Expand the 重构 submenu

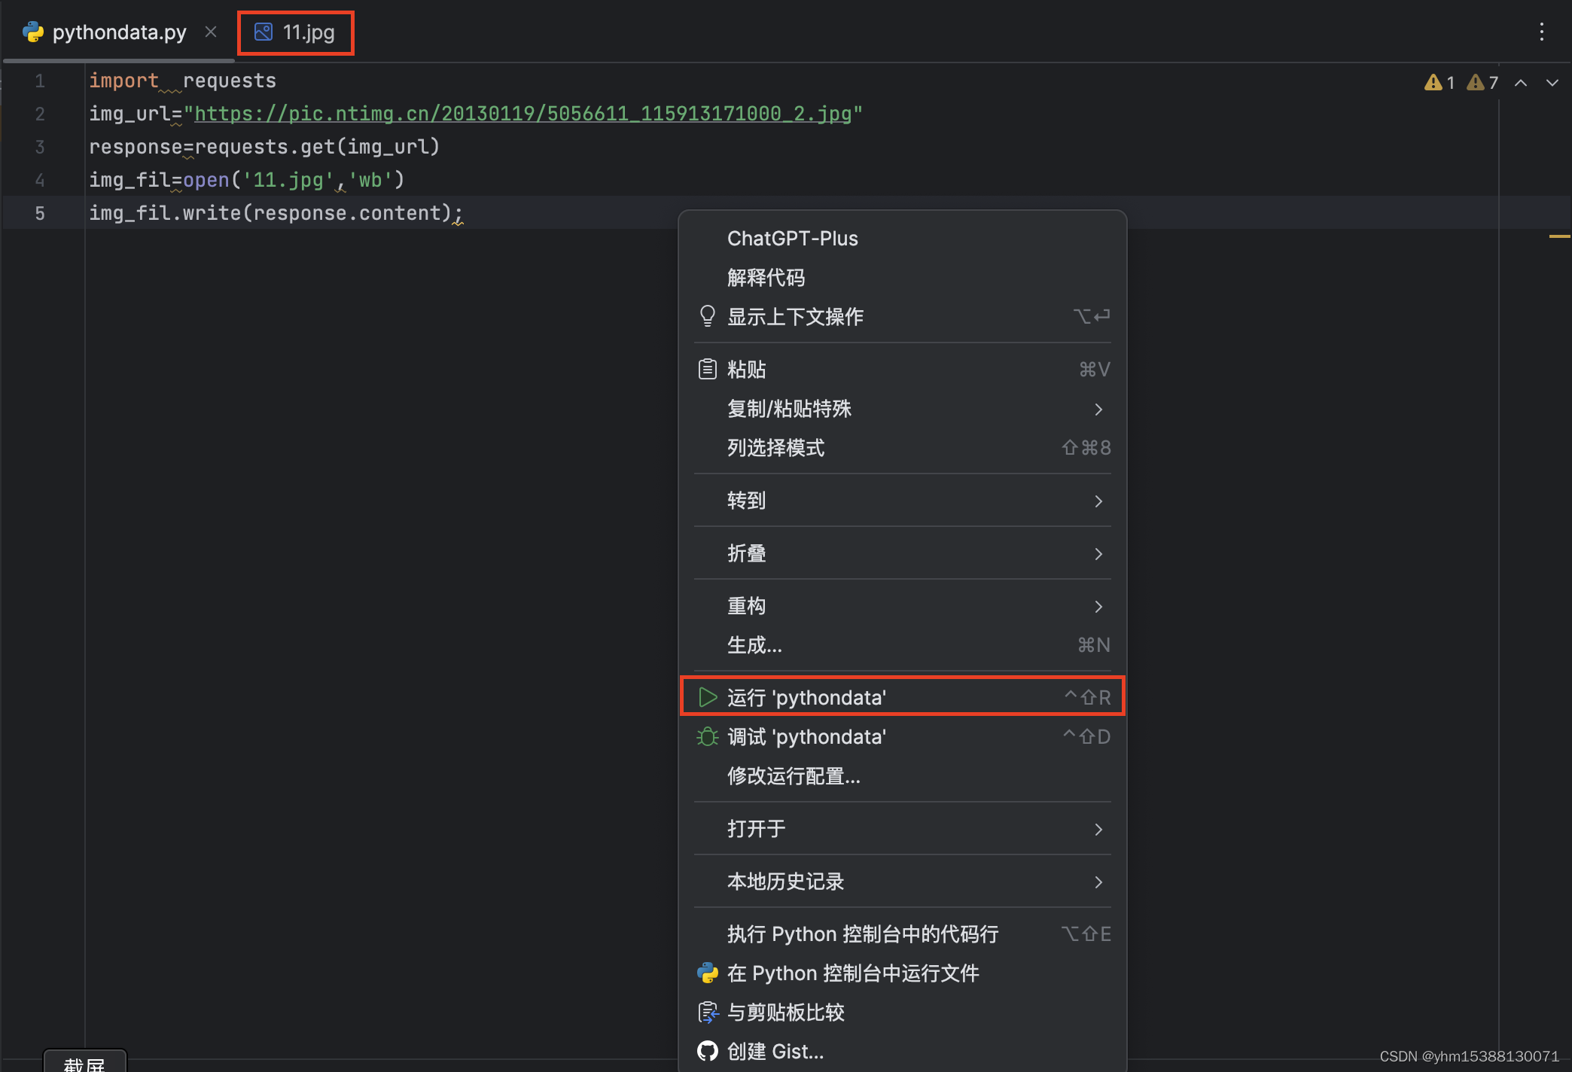click(x=902, y=606)
